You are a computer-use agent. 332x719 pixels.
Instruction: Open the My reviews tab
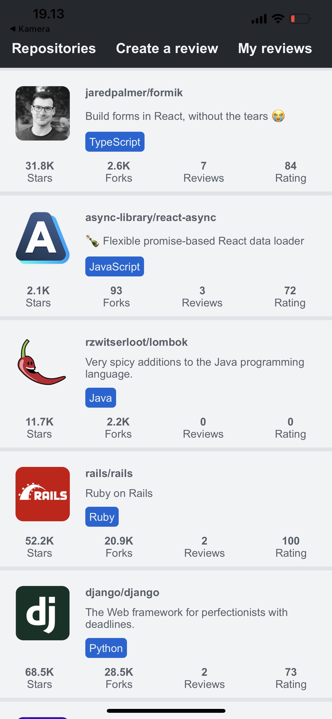click(x=275, y=49)
